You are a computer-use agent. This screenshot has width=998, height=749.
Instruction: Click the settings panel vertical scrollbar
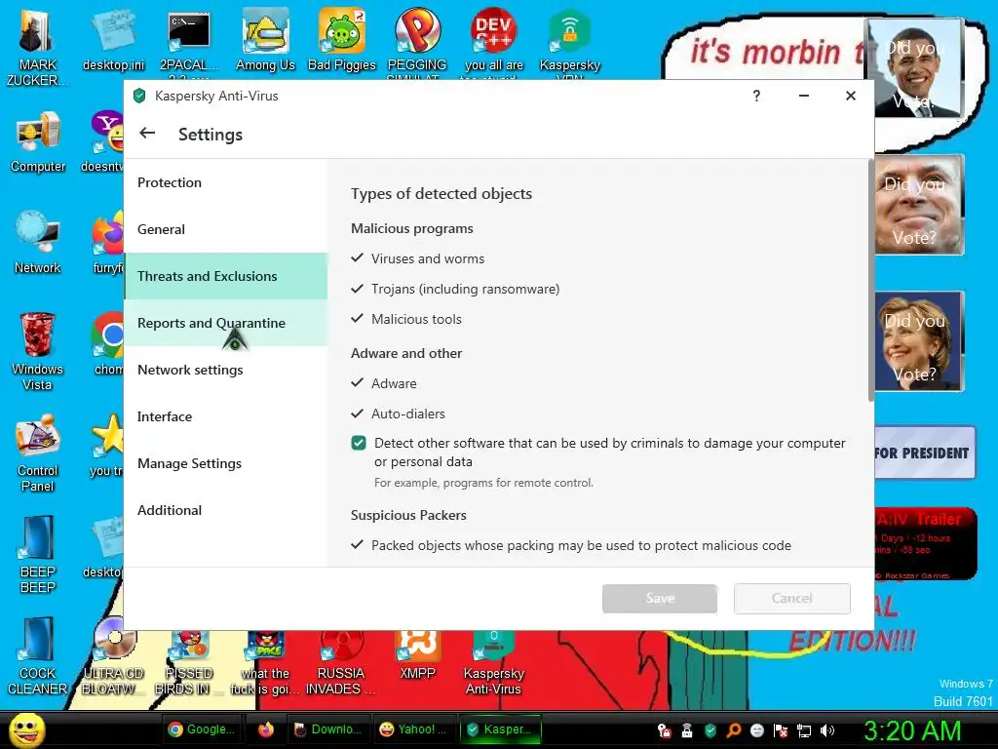pos(870,280)
